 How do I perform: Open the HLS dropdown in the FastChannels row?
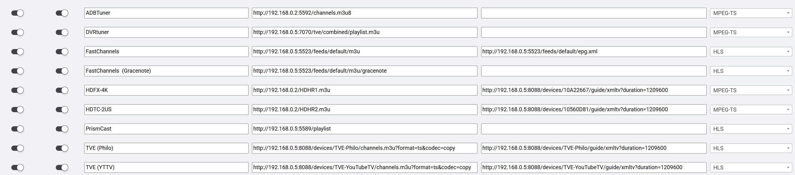click(751, 51)
